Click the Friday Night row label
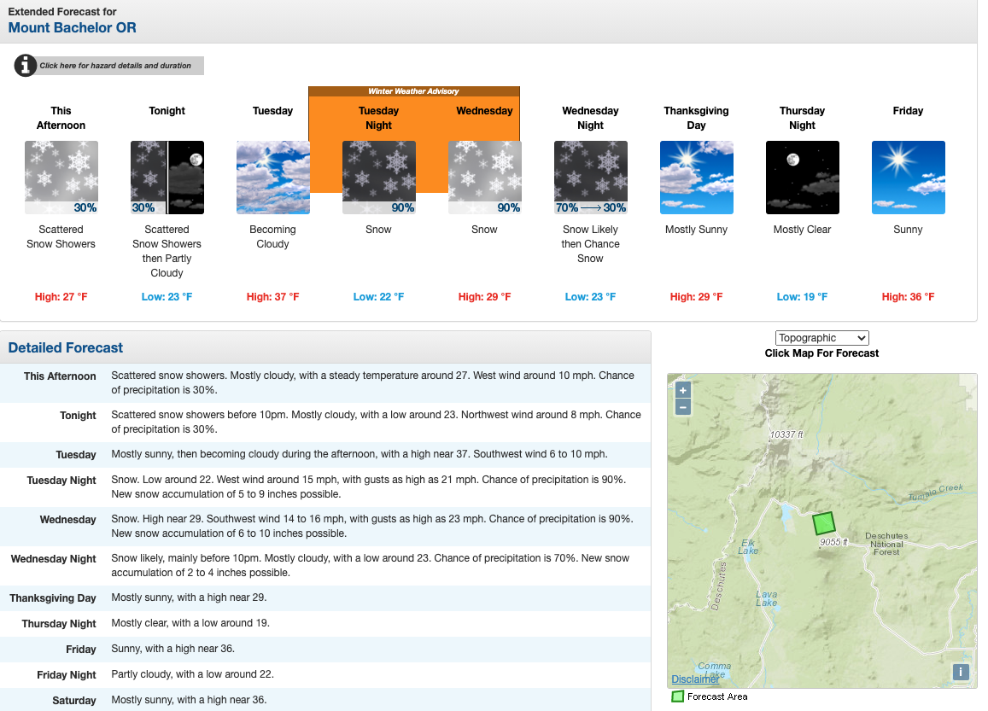The width and height of the screenshot is (988, 711). (x=66, y=675)
